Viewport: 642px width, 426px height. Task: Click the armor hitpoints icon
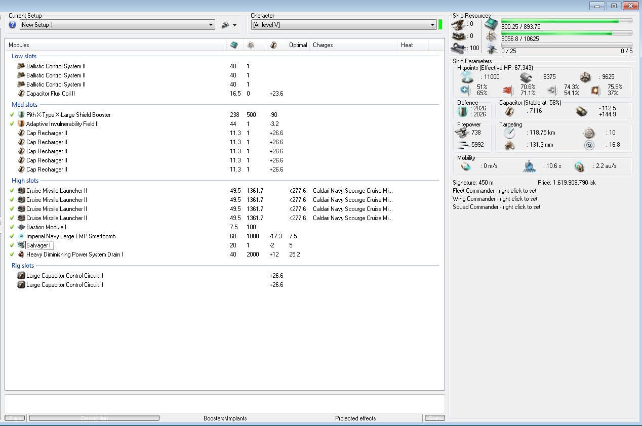[x=526, y=77]
